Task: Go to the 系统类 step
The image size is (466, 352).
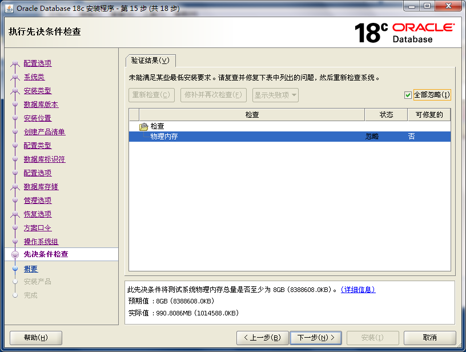Action: tap(34, 77)
